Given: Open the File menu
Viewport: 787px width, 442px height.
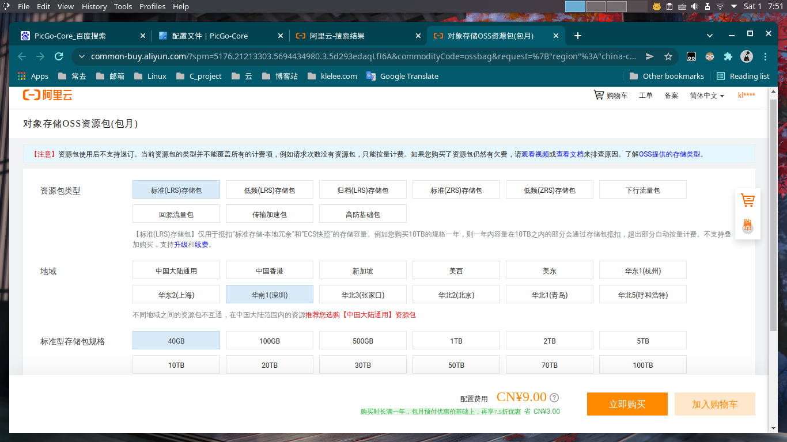Looking at the screenshot, I should tap(24, 6).
